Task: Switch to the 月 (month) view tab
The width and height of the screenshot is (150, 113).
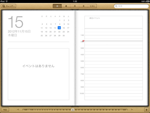Action: tap(75, 6)
